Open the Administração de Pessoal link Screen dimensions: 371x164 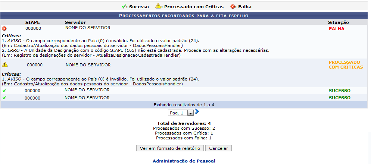[184, 161]
